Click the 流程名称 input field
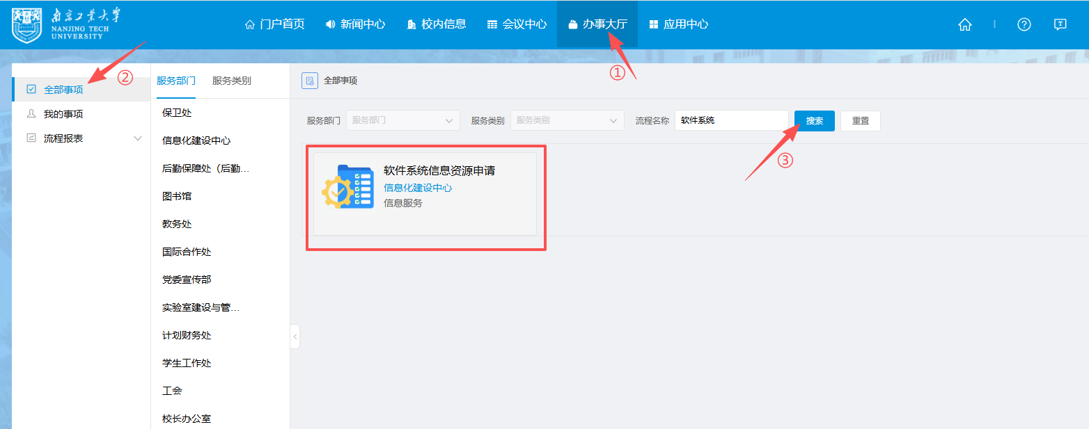This screenshot has height=429, width=1089. tap(731, 120)
